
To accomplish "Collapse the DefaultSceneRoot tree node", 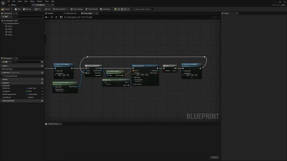I will pos(3,24).
